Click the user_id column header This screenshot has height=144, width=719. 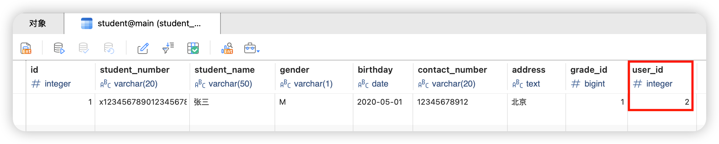648,70
